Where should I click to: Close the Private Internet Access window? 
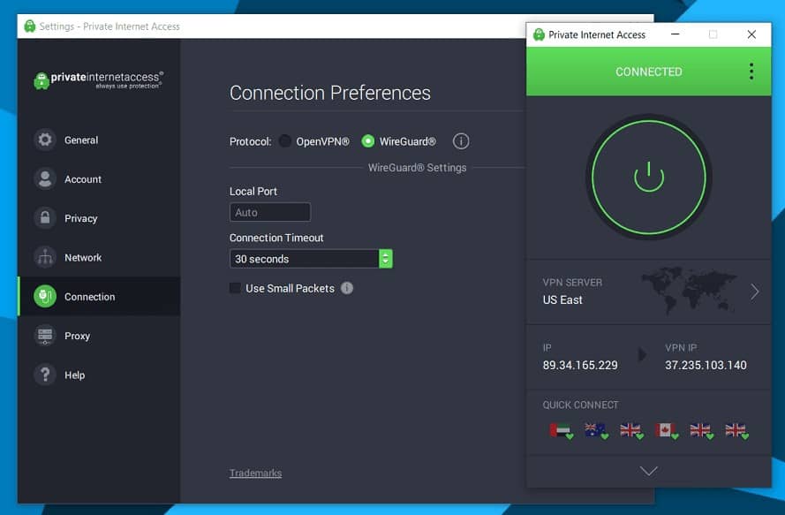751,34
